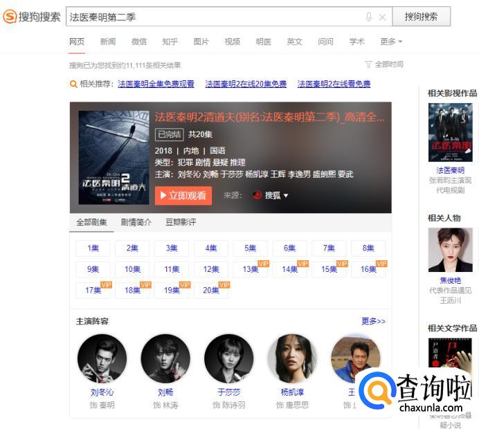Click 刘冬沁's round cast portrait
479x429 pixels.
click(102, 359)
